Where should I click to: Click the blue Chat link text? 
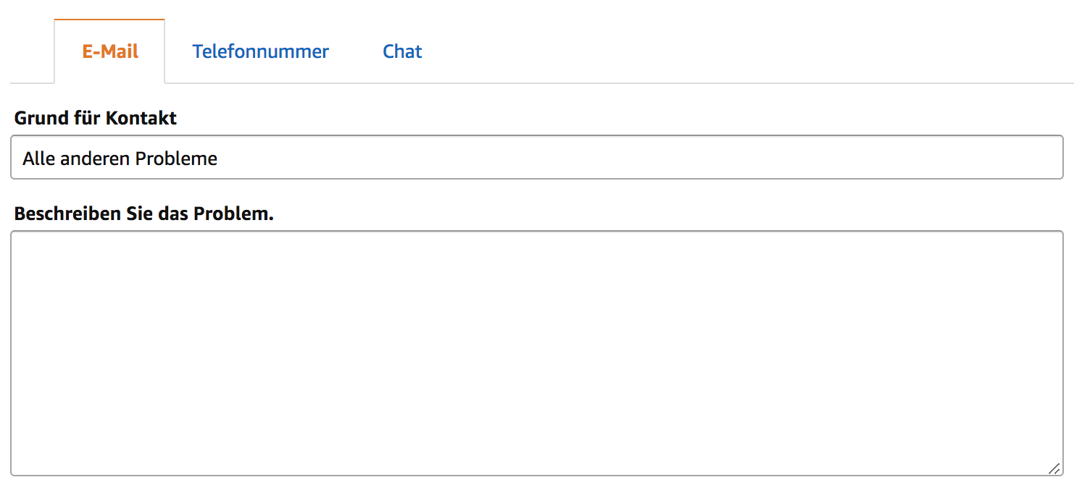[x=402, y=51]
